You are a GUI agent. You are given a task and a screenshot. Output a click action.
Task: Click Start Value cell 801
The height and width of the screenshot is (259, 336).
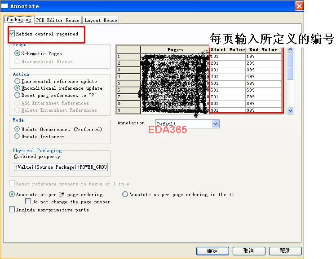pyautogui.click(x=228, y=103)
